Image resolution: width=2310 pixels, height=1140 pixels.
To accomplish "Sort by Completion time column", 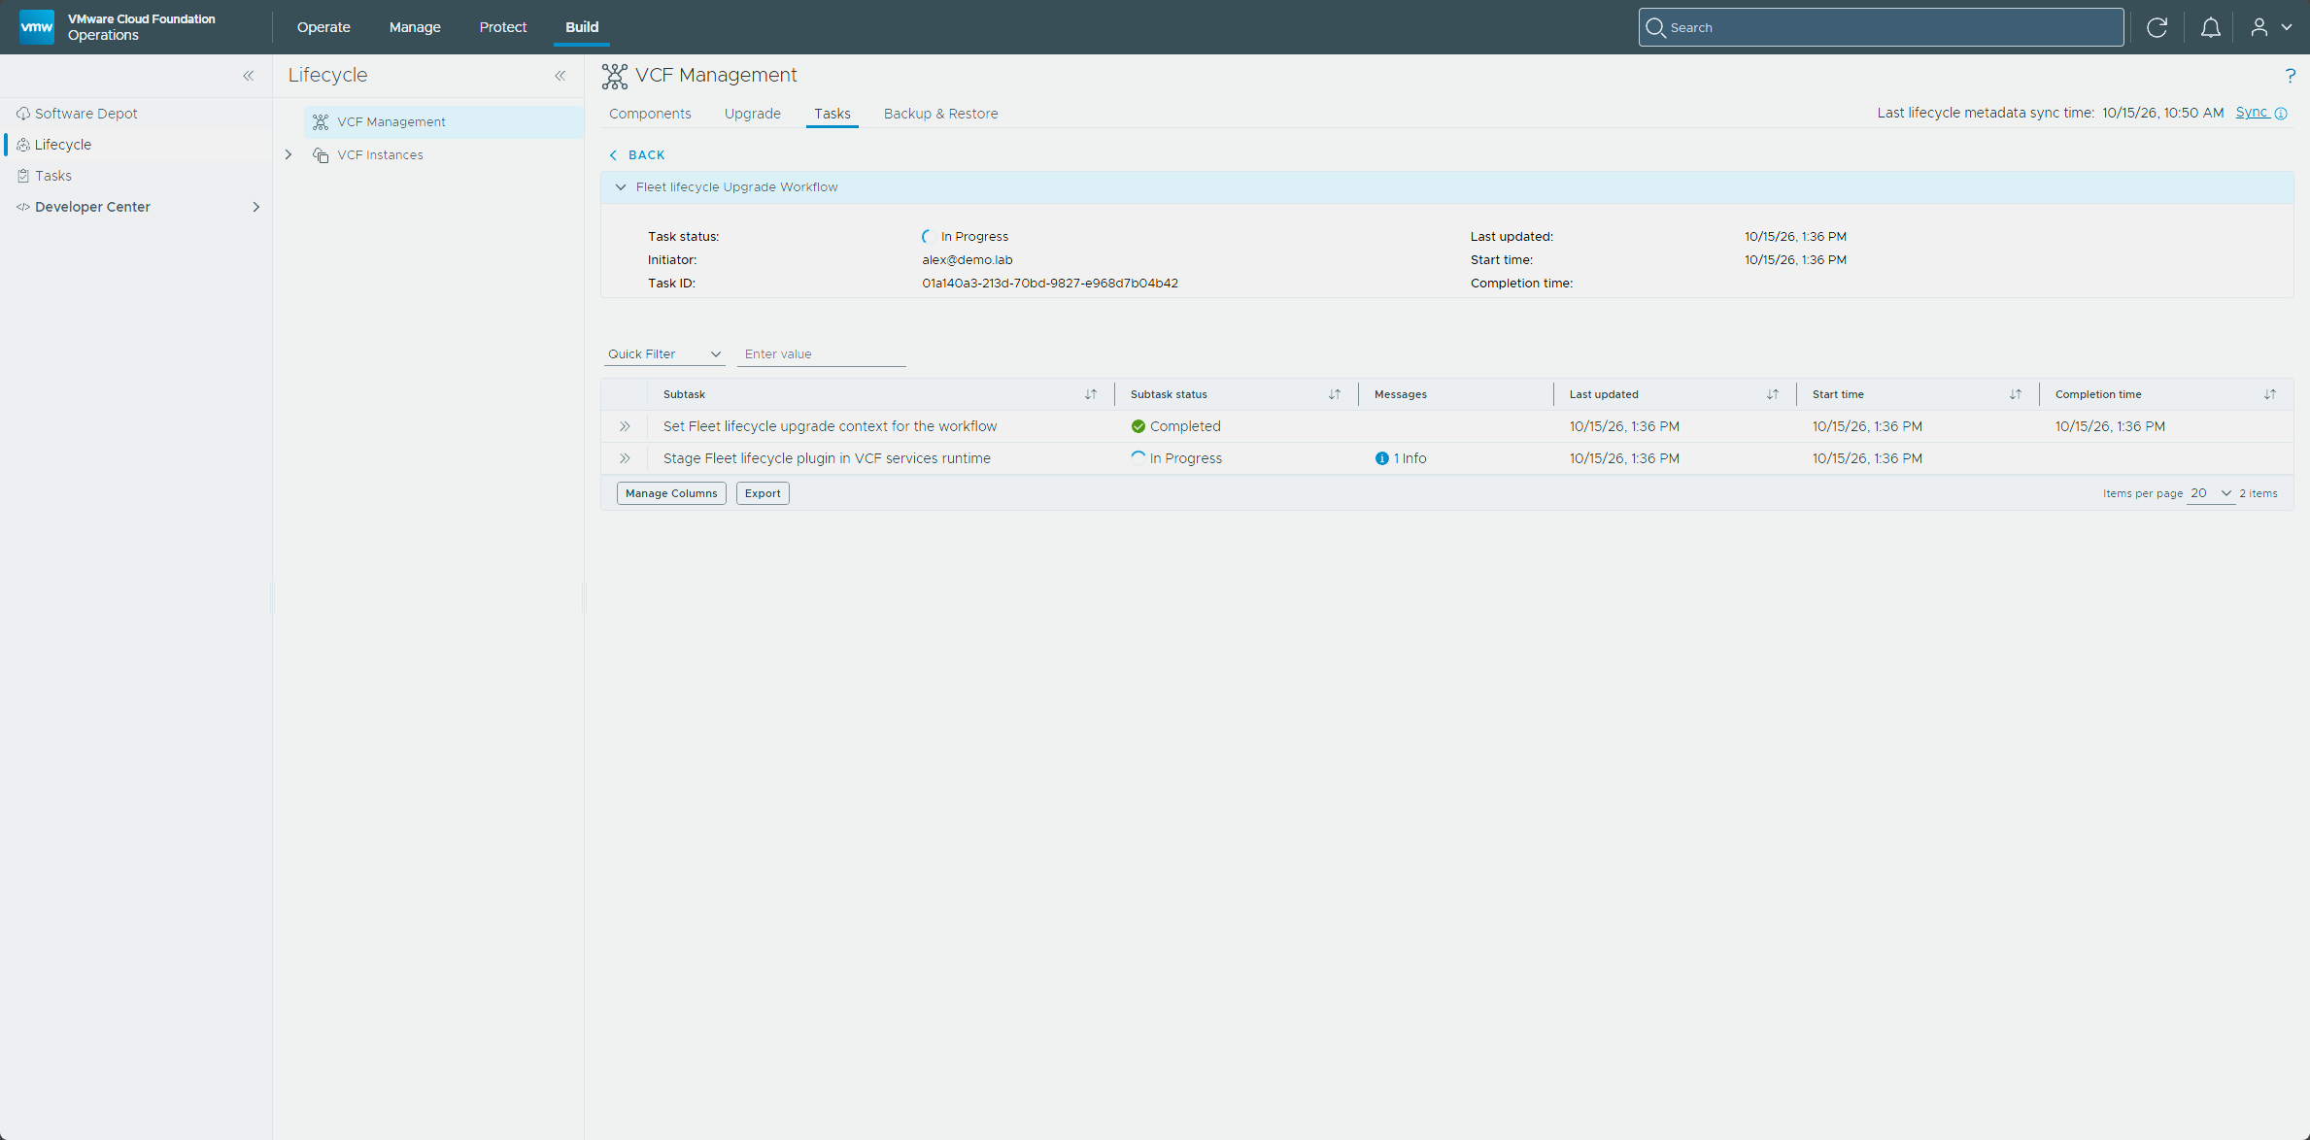I will pos(2270,394).
